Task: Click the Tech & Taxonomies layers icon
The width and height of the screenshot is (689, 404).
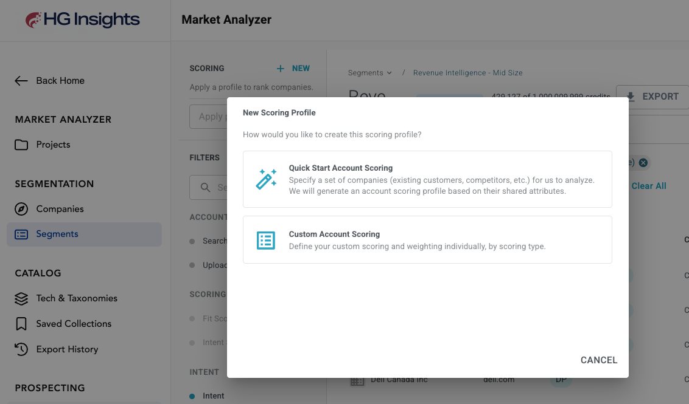Action: pyautogui.click(x=21, y=299)
